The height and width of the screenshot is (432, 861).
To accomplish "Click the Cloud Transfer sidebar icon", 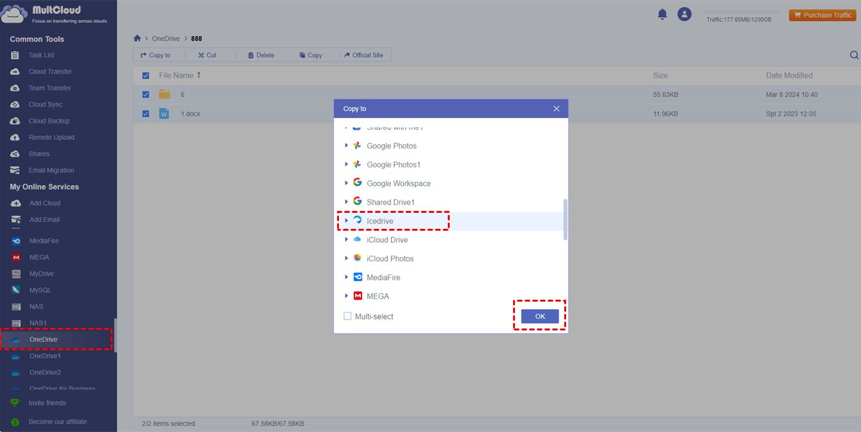I will (15, 72).
